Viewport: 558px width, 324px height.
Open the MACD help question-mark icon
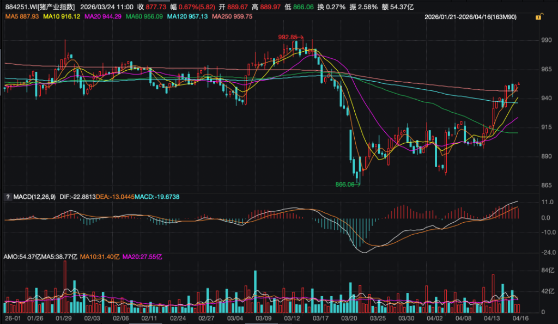pos(8,197)
